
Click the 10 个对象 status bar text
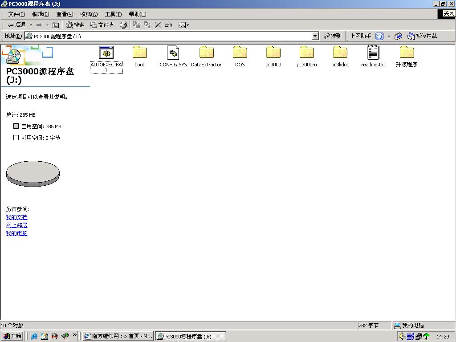(12, 326)
